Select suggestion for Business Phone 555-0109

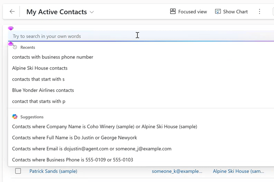(x=72, y=160)
